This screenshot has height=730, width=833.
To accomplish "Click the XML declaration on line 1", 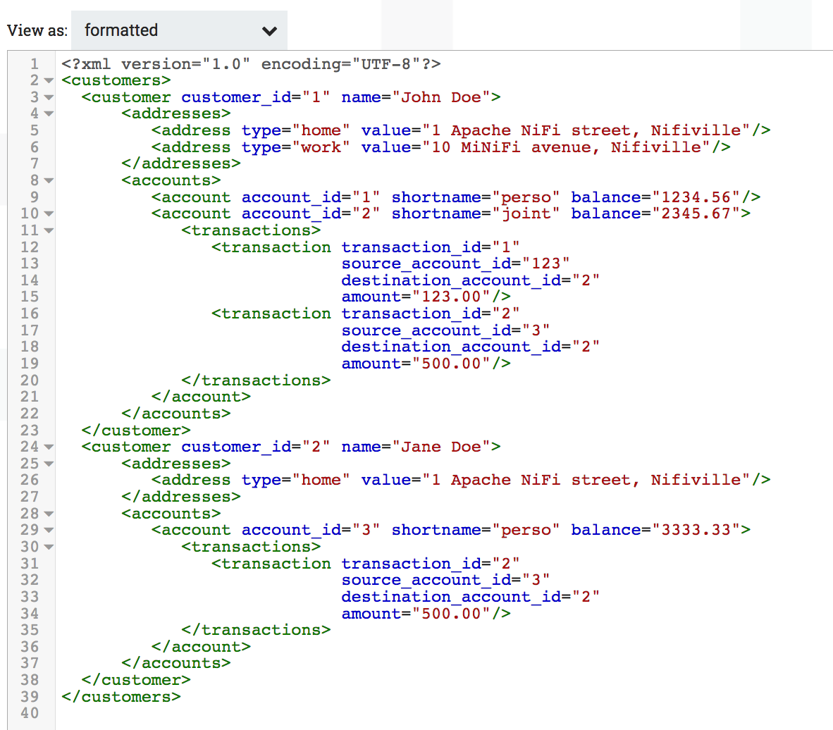I will coord(251,64).
